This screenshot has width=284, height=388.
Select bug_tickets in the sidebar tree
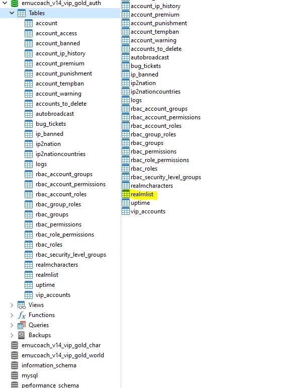coord(51,124)
